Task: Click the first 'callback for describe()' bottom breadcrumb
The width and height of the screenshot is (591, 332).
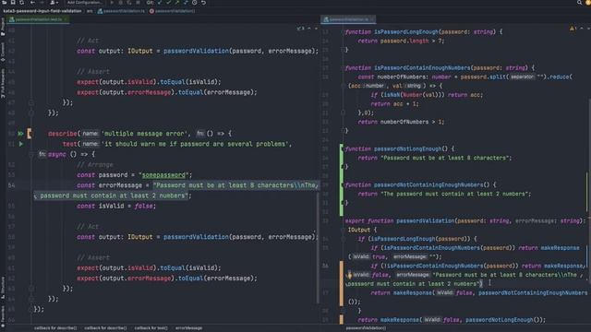Action: [x=55, y=328]
